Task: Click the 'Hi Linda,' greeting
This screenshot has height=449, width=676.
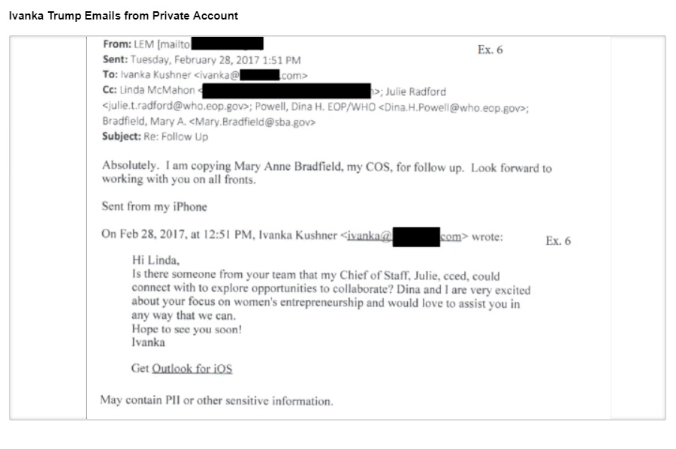Action: coord(155,261)
